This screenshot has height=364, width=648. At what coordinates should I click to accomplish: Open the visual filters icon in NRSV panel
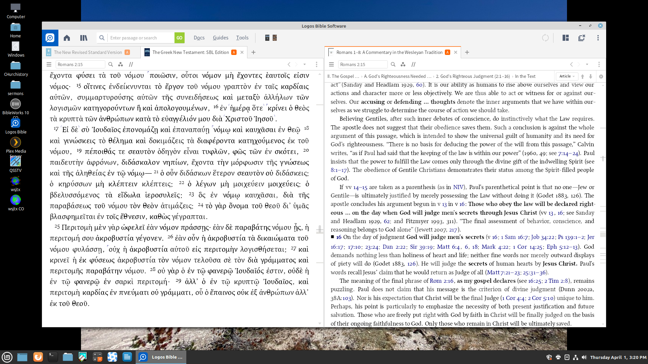pyautogui.click(x=120, y=64)
